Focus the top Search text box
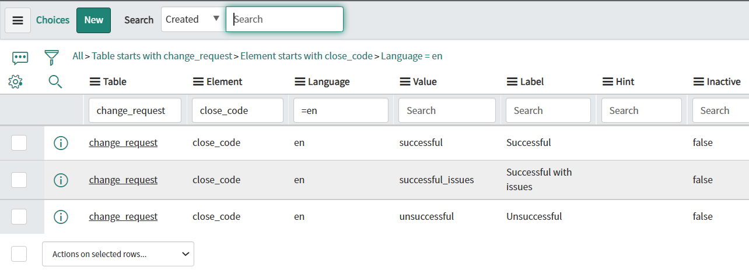The height and width of the screenshot is (278, 749). click(285, 19)
